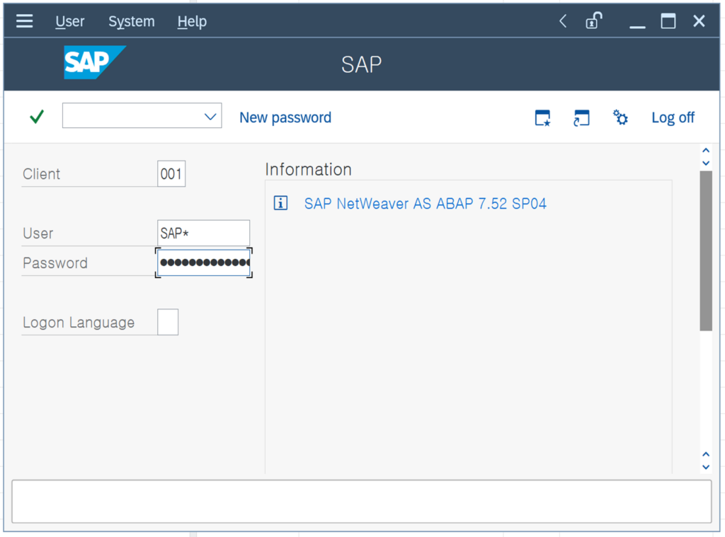The image size is (725, 537).
Task: Minimize the SAP window
Action: coord(637,27)
